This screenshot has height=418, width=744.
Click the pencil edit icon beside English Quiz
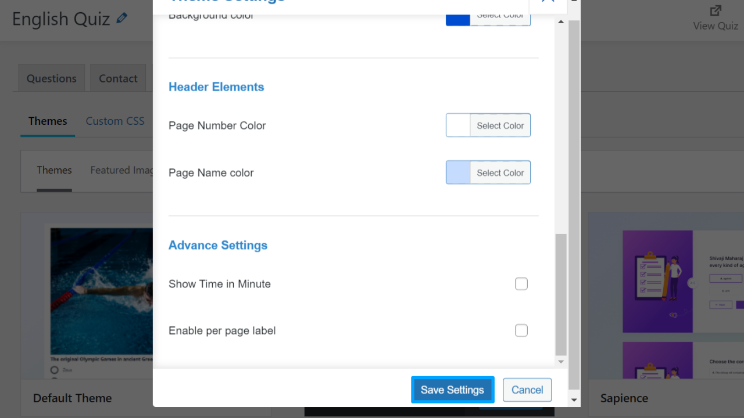pyautogui.click(x=121, y=18)
